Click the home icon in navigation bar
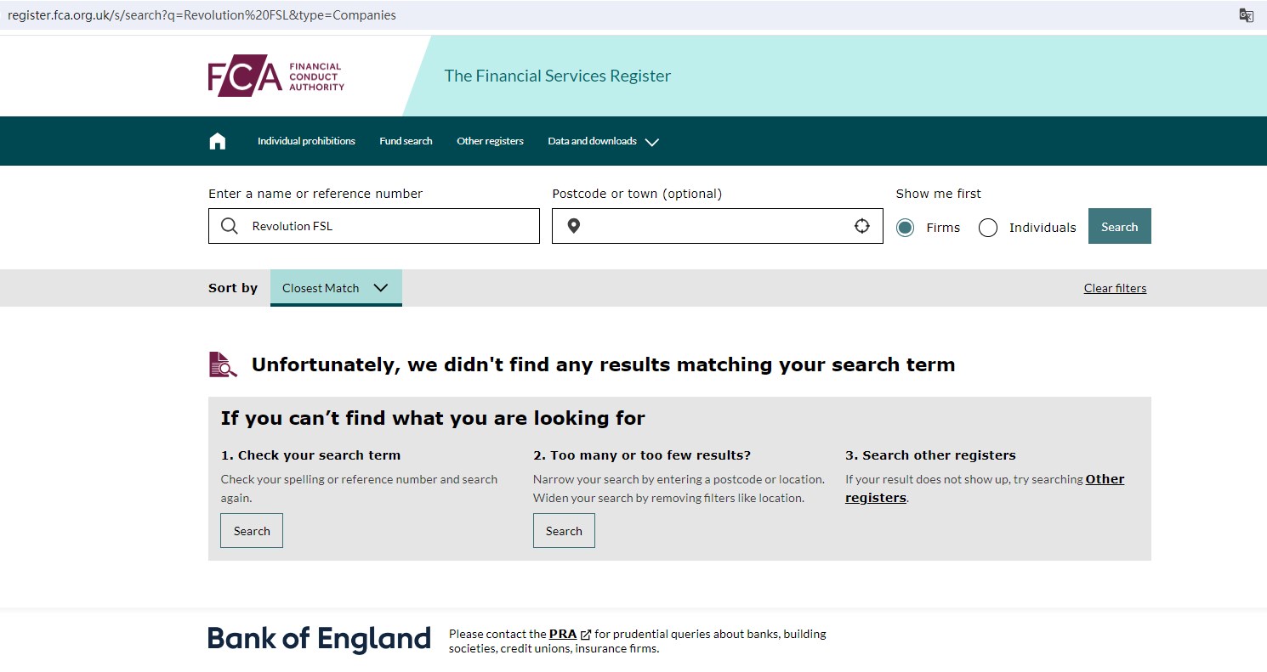1267x672 pixels. [218, 141]
